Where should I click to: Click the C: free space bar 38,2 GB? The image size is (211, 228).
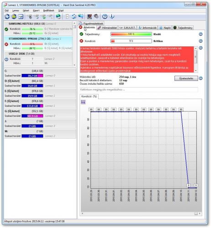coord(32,76)
